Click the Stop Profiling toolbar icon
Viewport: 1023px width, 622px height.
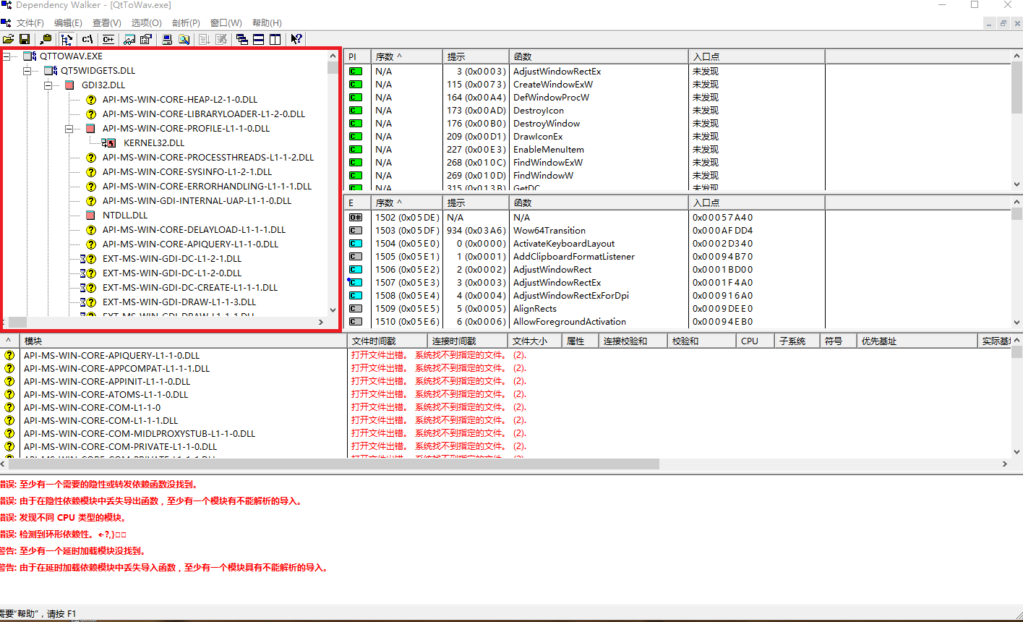click(221, 39)
